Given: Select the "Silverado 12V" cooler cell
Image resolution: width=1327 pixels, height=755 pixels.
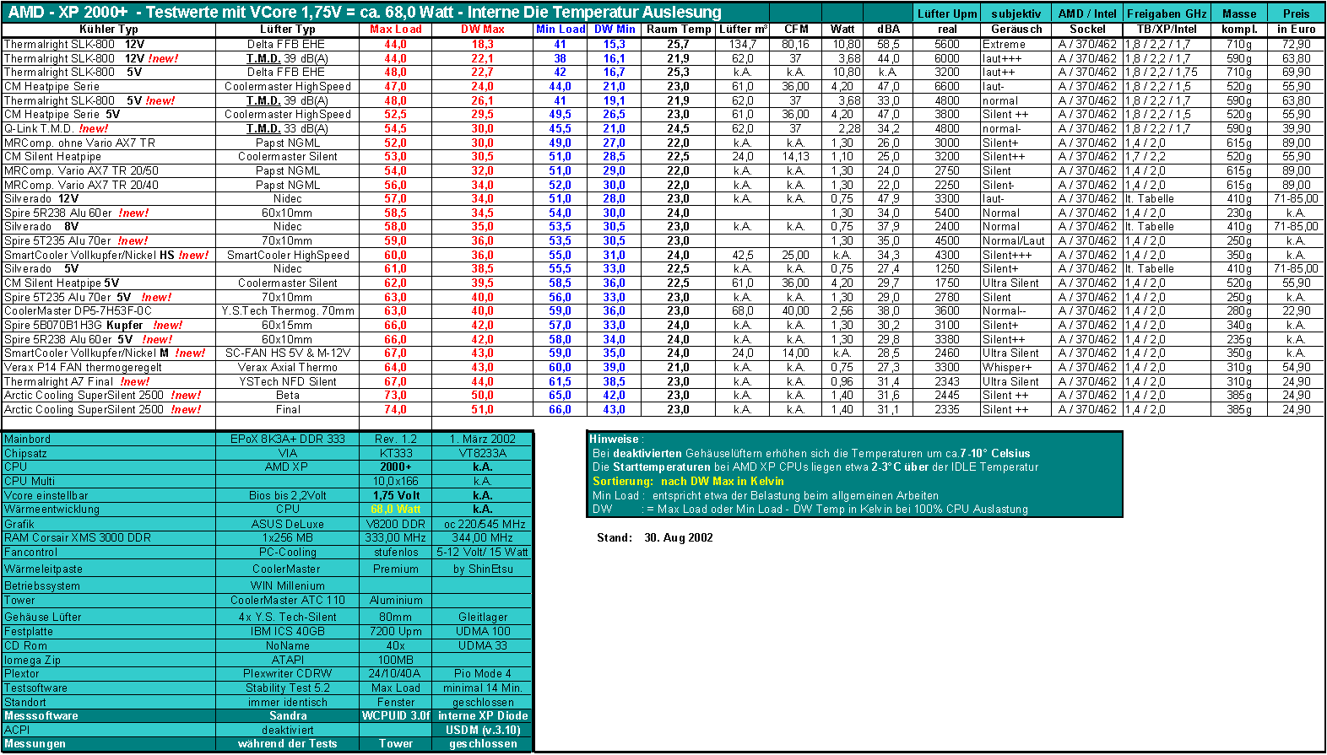Looking at the screenshot, I should click(x=41, y=198).
